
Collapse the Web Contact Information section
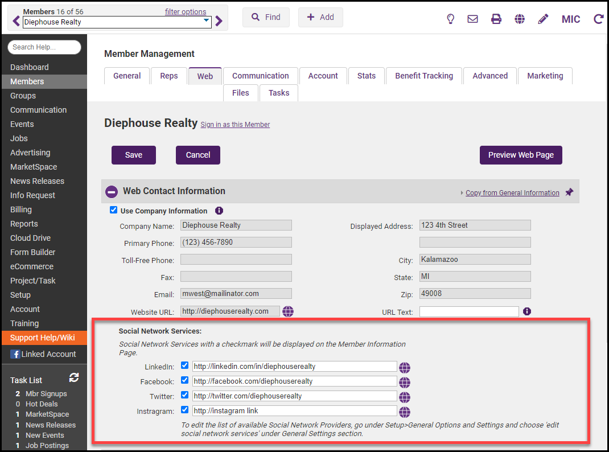112,192
